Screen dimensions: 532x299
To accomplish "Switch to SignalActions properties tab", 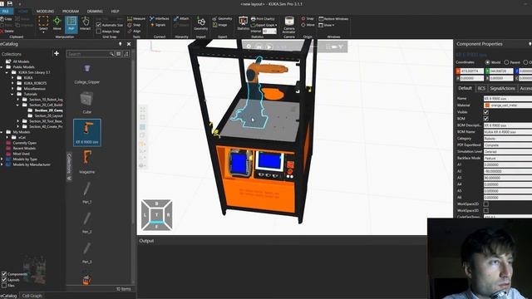I will point(502,89).
